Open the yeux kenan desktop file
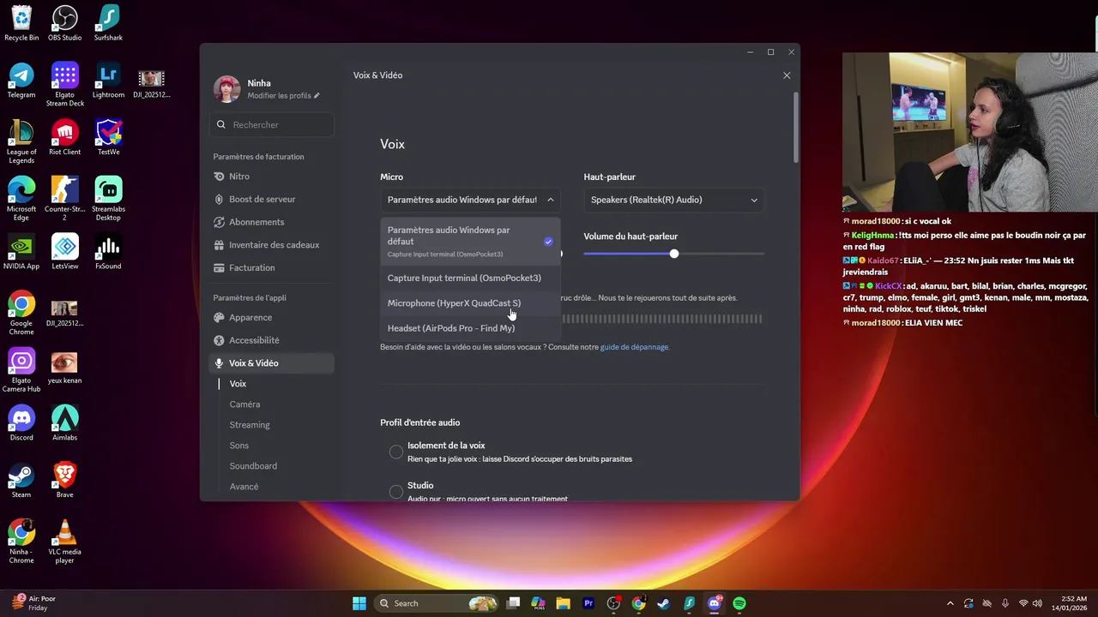The width and height of the screenshot is (1098, 617). [65, 366]
